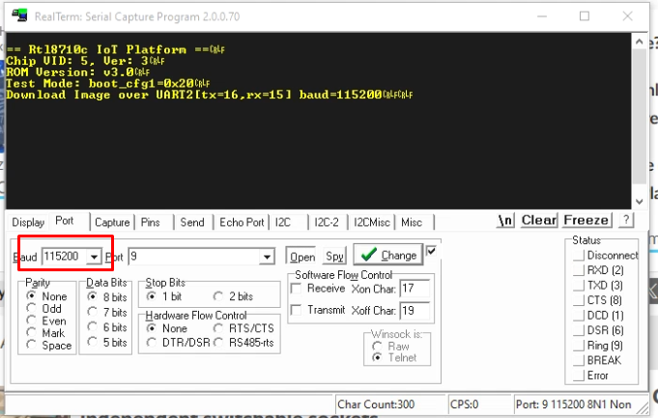Switch to the Display tab
The height and width of the screenshot is (418, 658).
(28, 222)
